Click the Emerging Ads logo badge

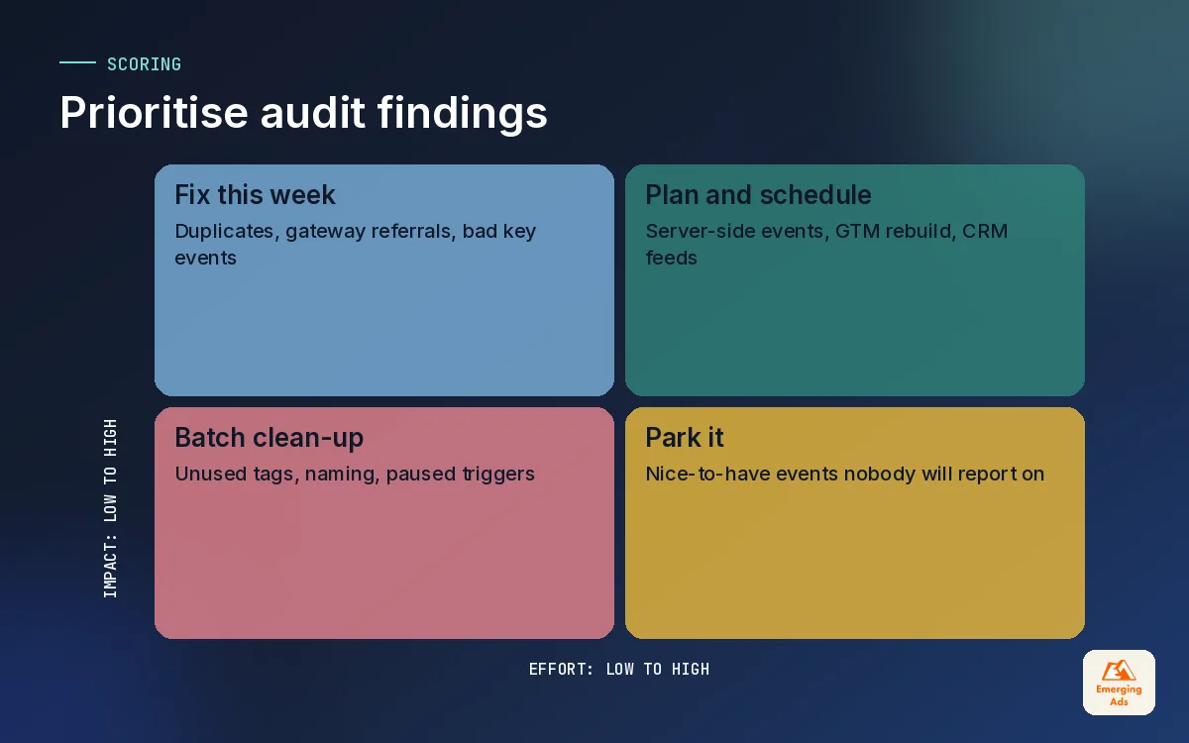[x=1119, y=683]
